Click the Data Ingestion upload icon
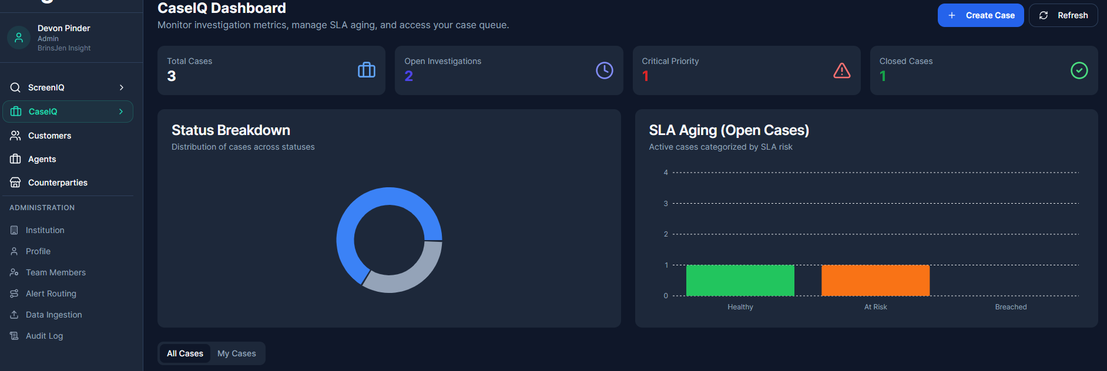1107x371 pixels. click(x=14, y=315)
